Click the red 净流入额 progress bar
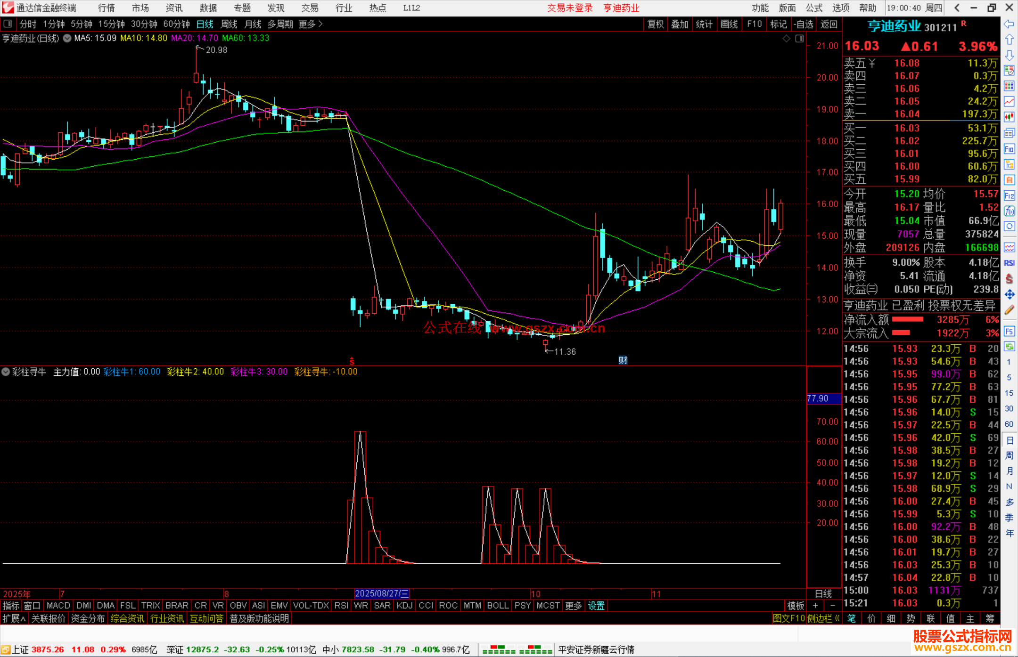1018x657 pixels. (x=908, y=320)
